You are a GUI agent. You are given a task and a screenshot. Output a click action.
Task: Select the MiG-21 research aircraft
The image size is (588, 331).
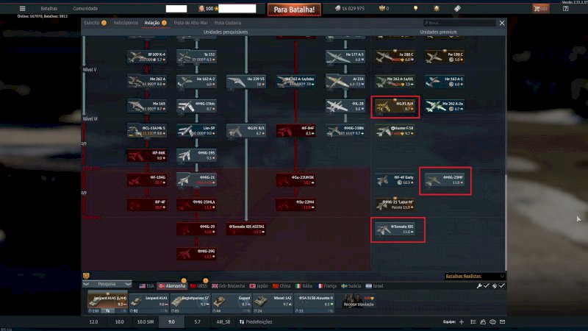click(x=196, y=179)
